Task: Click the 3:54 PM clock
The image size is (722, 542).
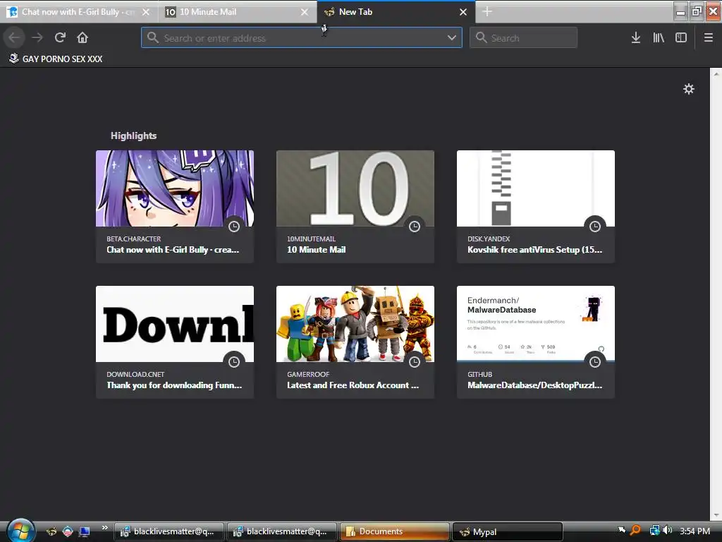Action: 695,531
